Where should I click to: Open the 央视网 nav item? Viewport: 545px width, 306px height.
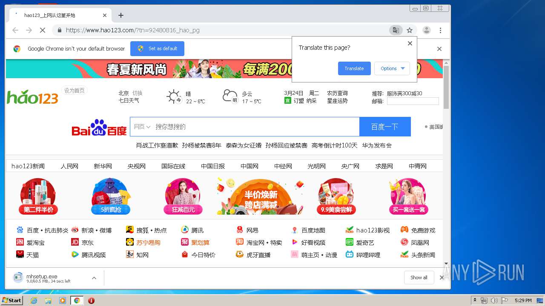pyautogui.click(x=137, y=166)
